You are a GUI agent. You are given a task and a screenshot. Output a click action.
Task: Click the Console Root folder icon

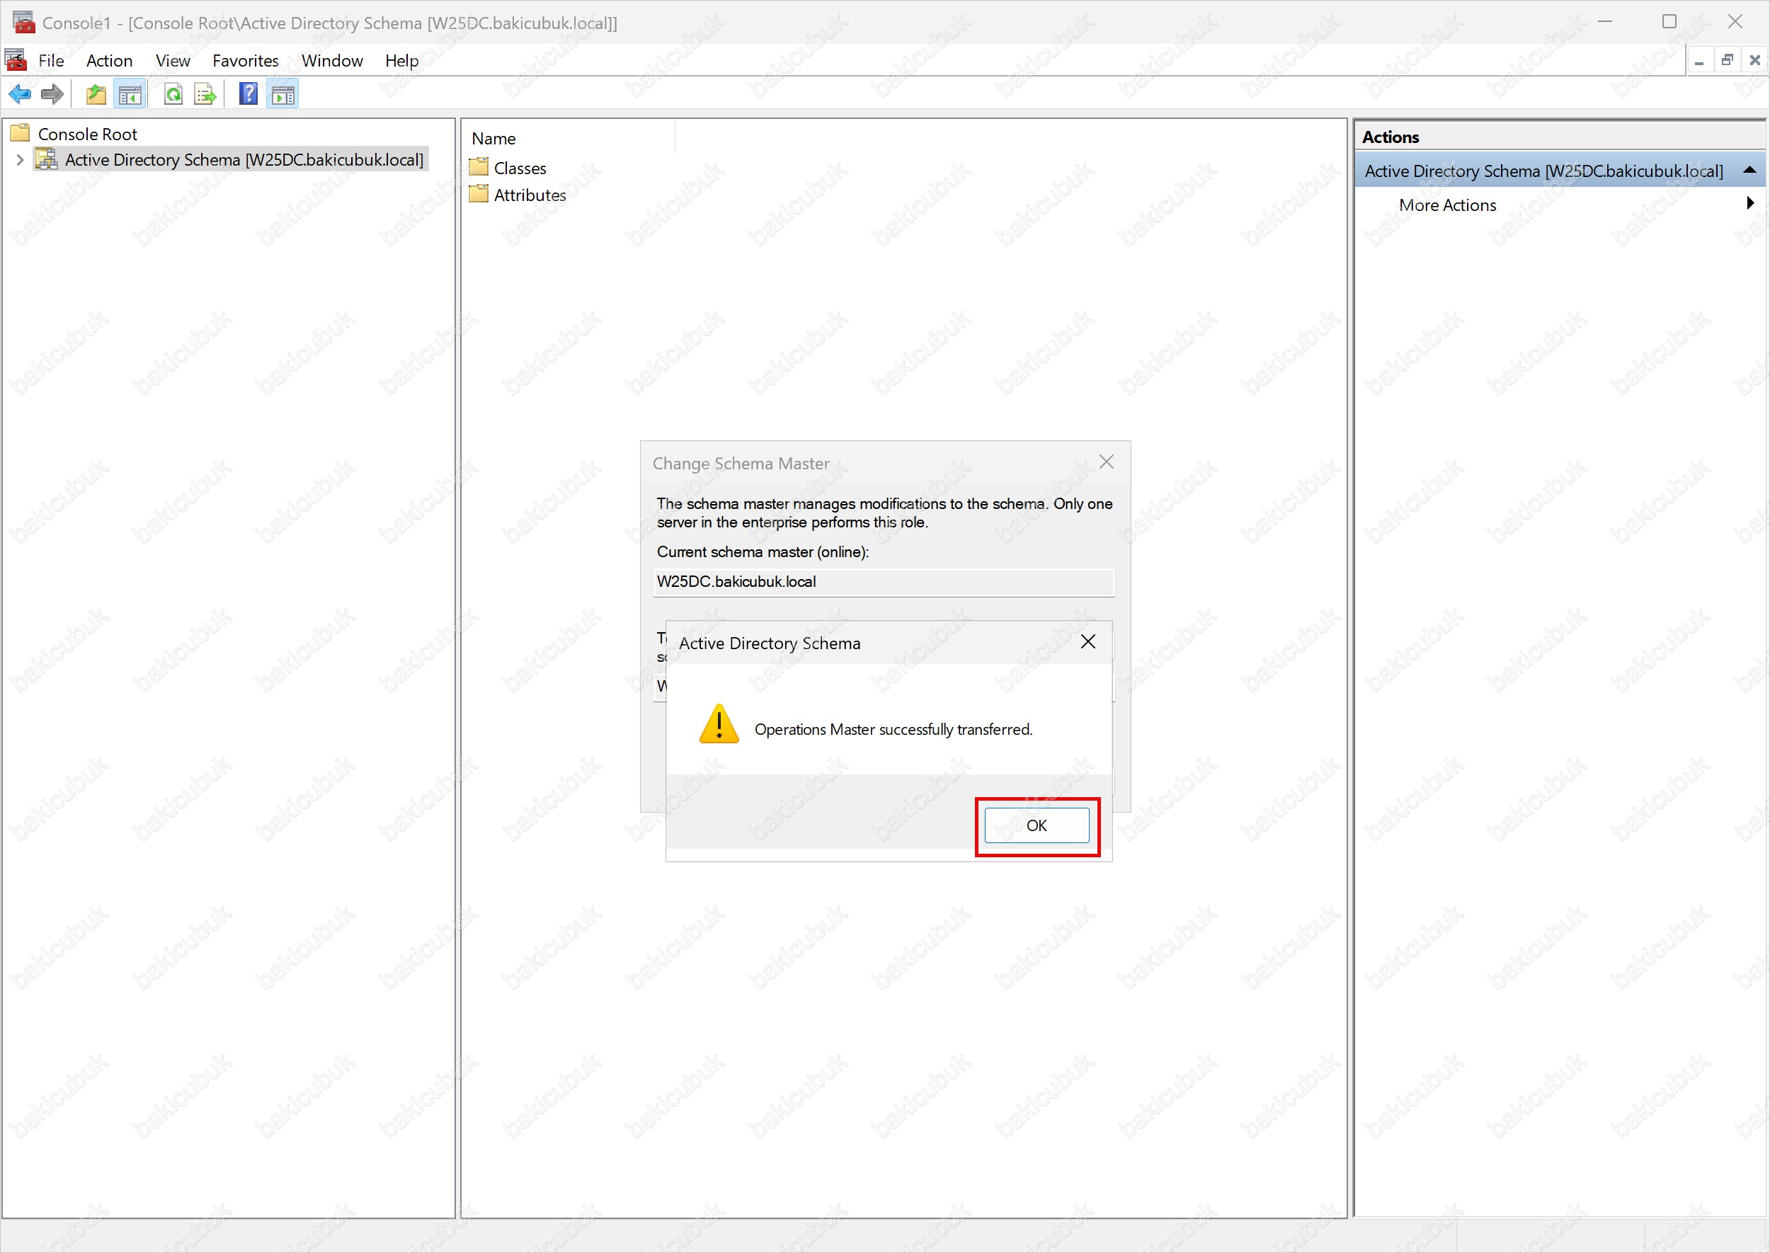[20, 134]
